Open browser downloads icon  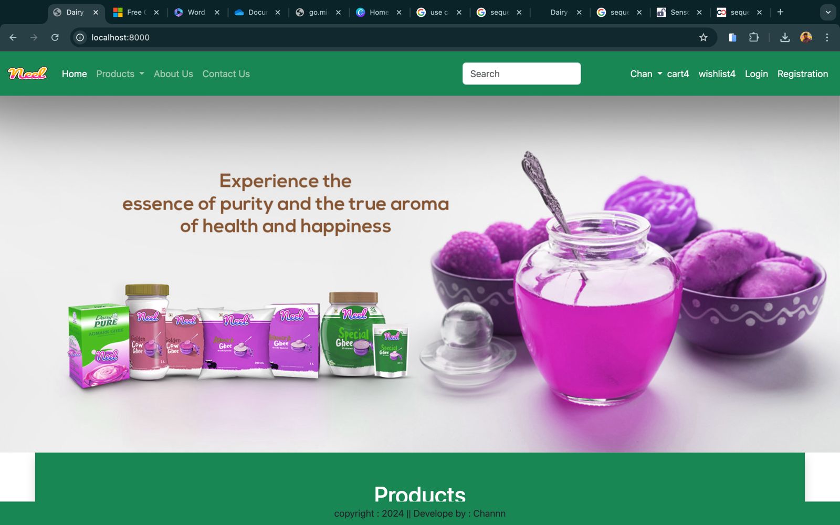click(785, 37)
